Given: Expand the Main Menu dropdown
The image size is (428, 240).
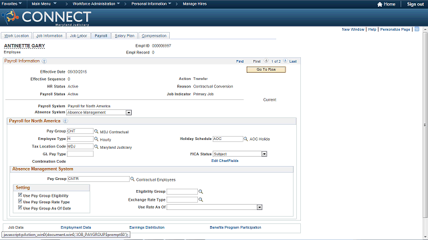Looking at the screenshot, I should pyautogui.click(x=44, y=4).
